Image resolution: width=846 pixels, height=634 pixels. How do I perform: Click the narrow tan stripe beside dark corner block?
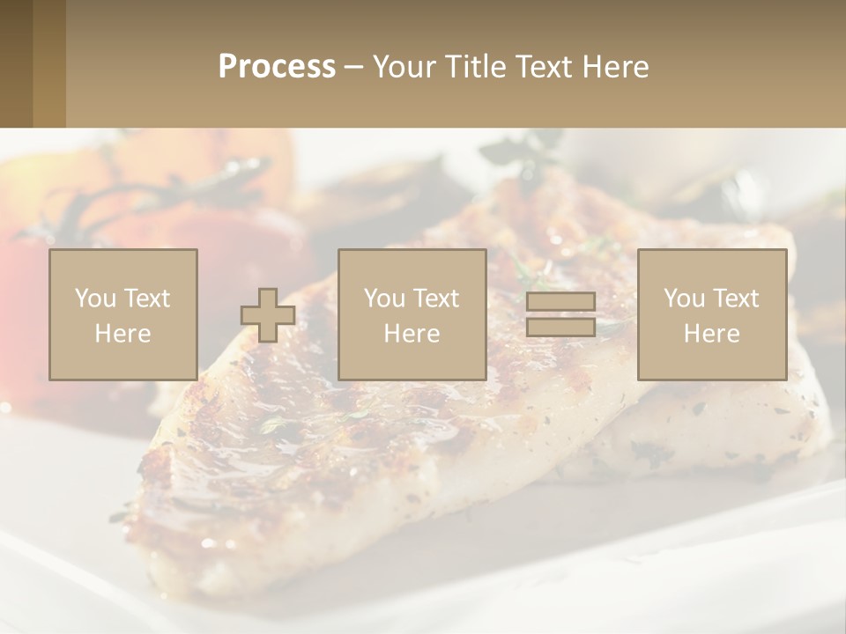click(x=49, y=63)
